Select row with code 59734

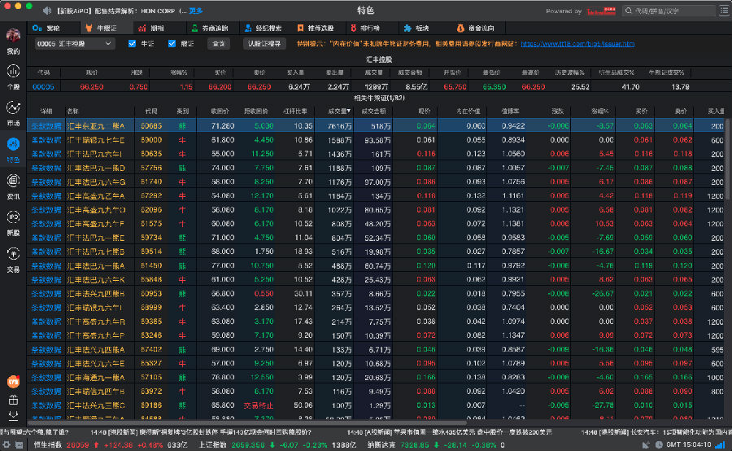tap(377, 238)
